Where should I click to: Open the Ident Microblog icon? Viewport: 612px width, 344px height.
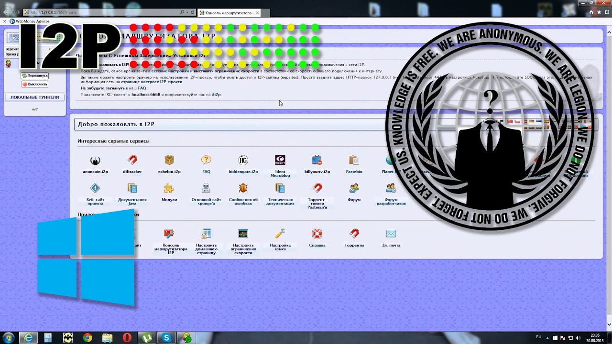[280, 160]
